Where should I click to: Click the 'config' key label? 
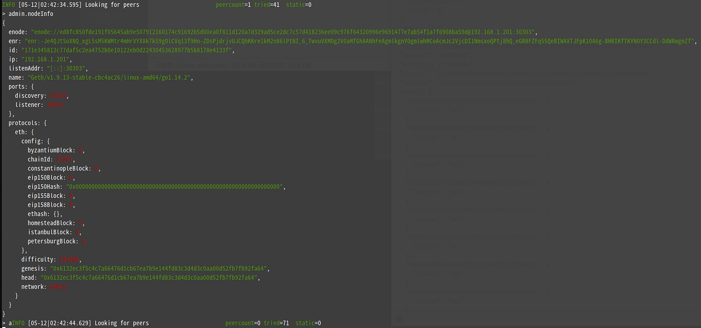[32, 141]
